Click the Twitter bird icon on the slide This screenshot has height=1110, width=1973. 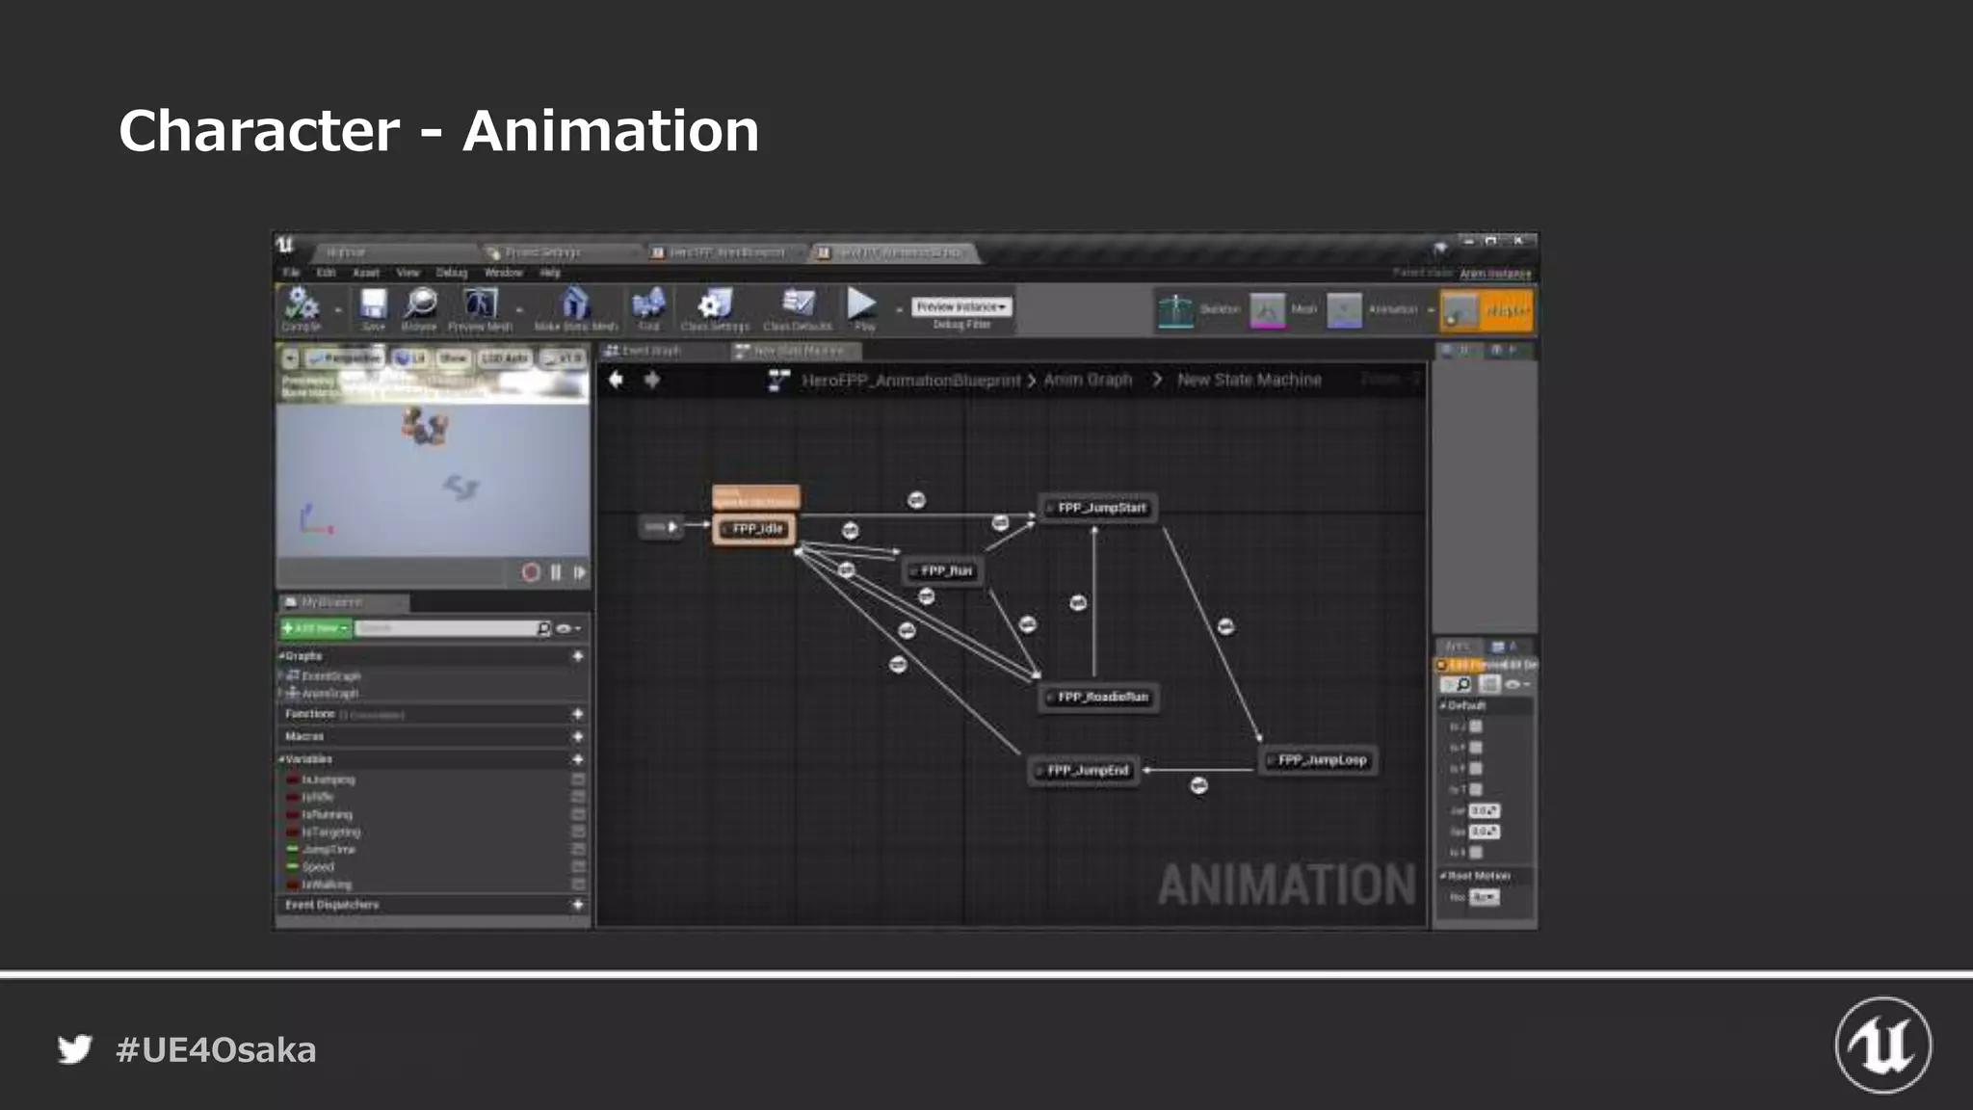(75, 1049)
